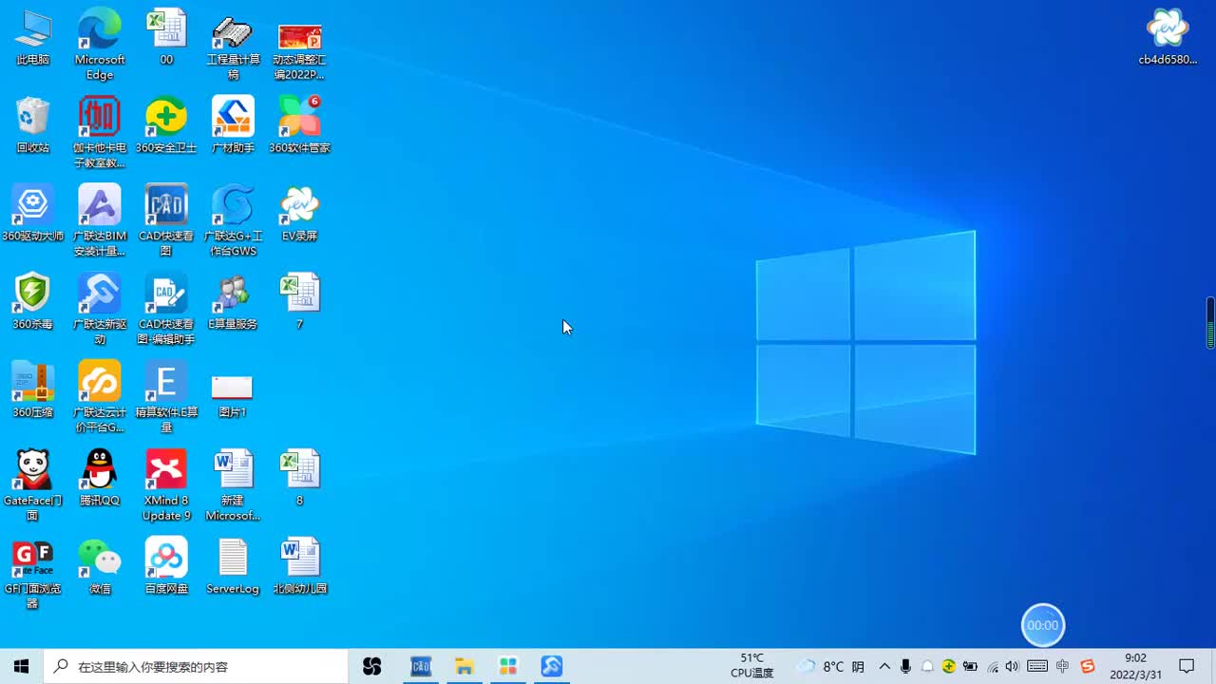The height and width of the screenshot is (684, 1216).
Task: Select the CAD快速看图-编辑助手 shortcut
Action: point(166,309)
